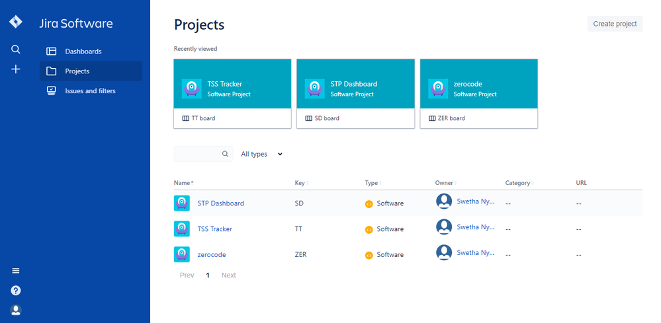
Task: Click the TSS Tracker row avatar icon
Action: (x=182, y=229)
